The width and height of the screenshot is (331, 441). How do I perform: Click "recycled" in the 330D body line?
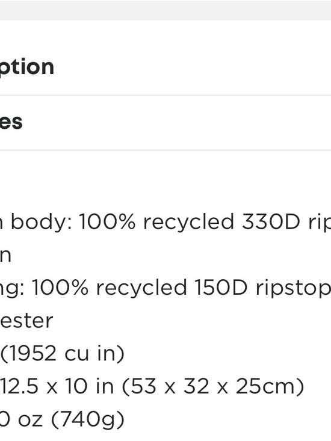coord(189,223)
